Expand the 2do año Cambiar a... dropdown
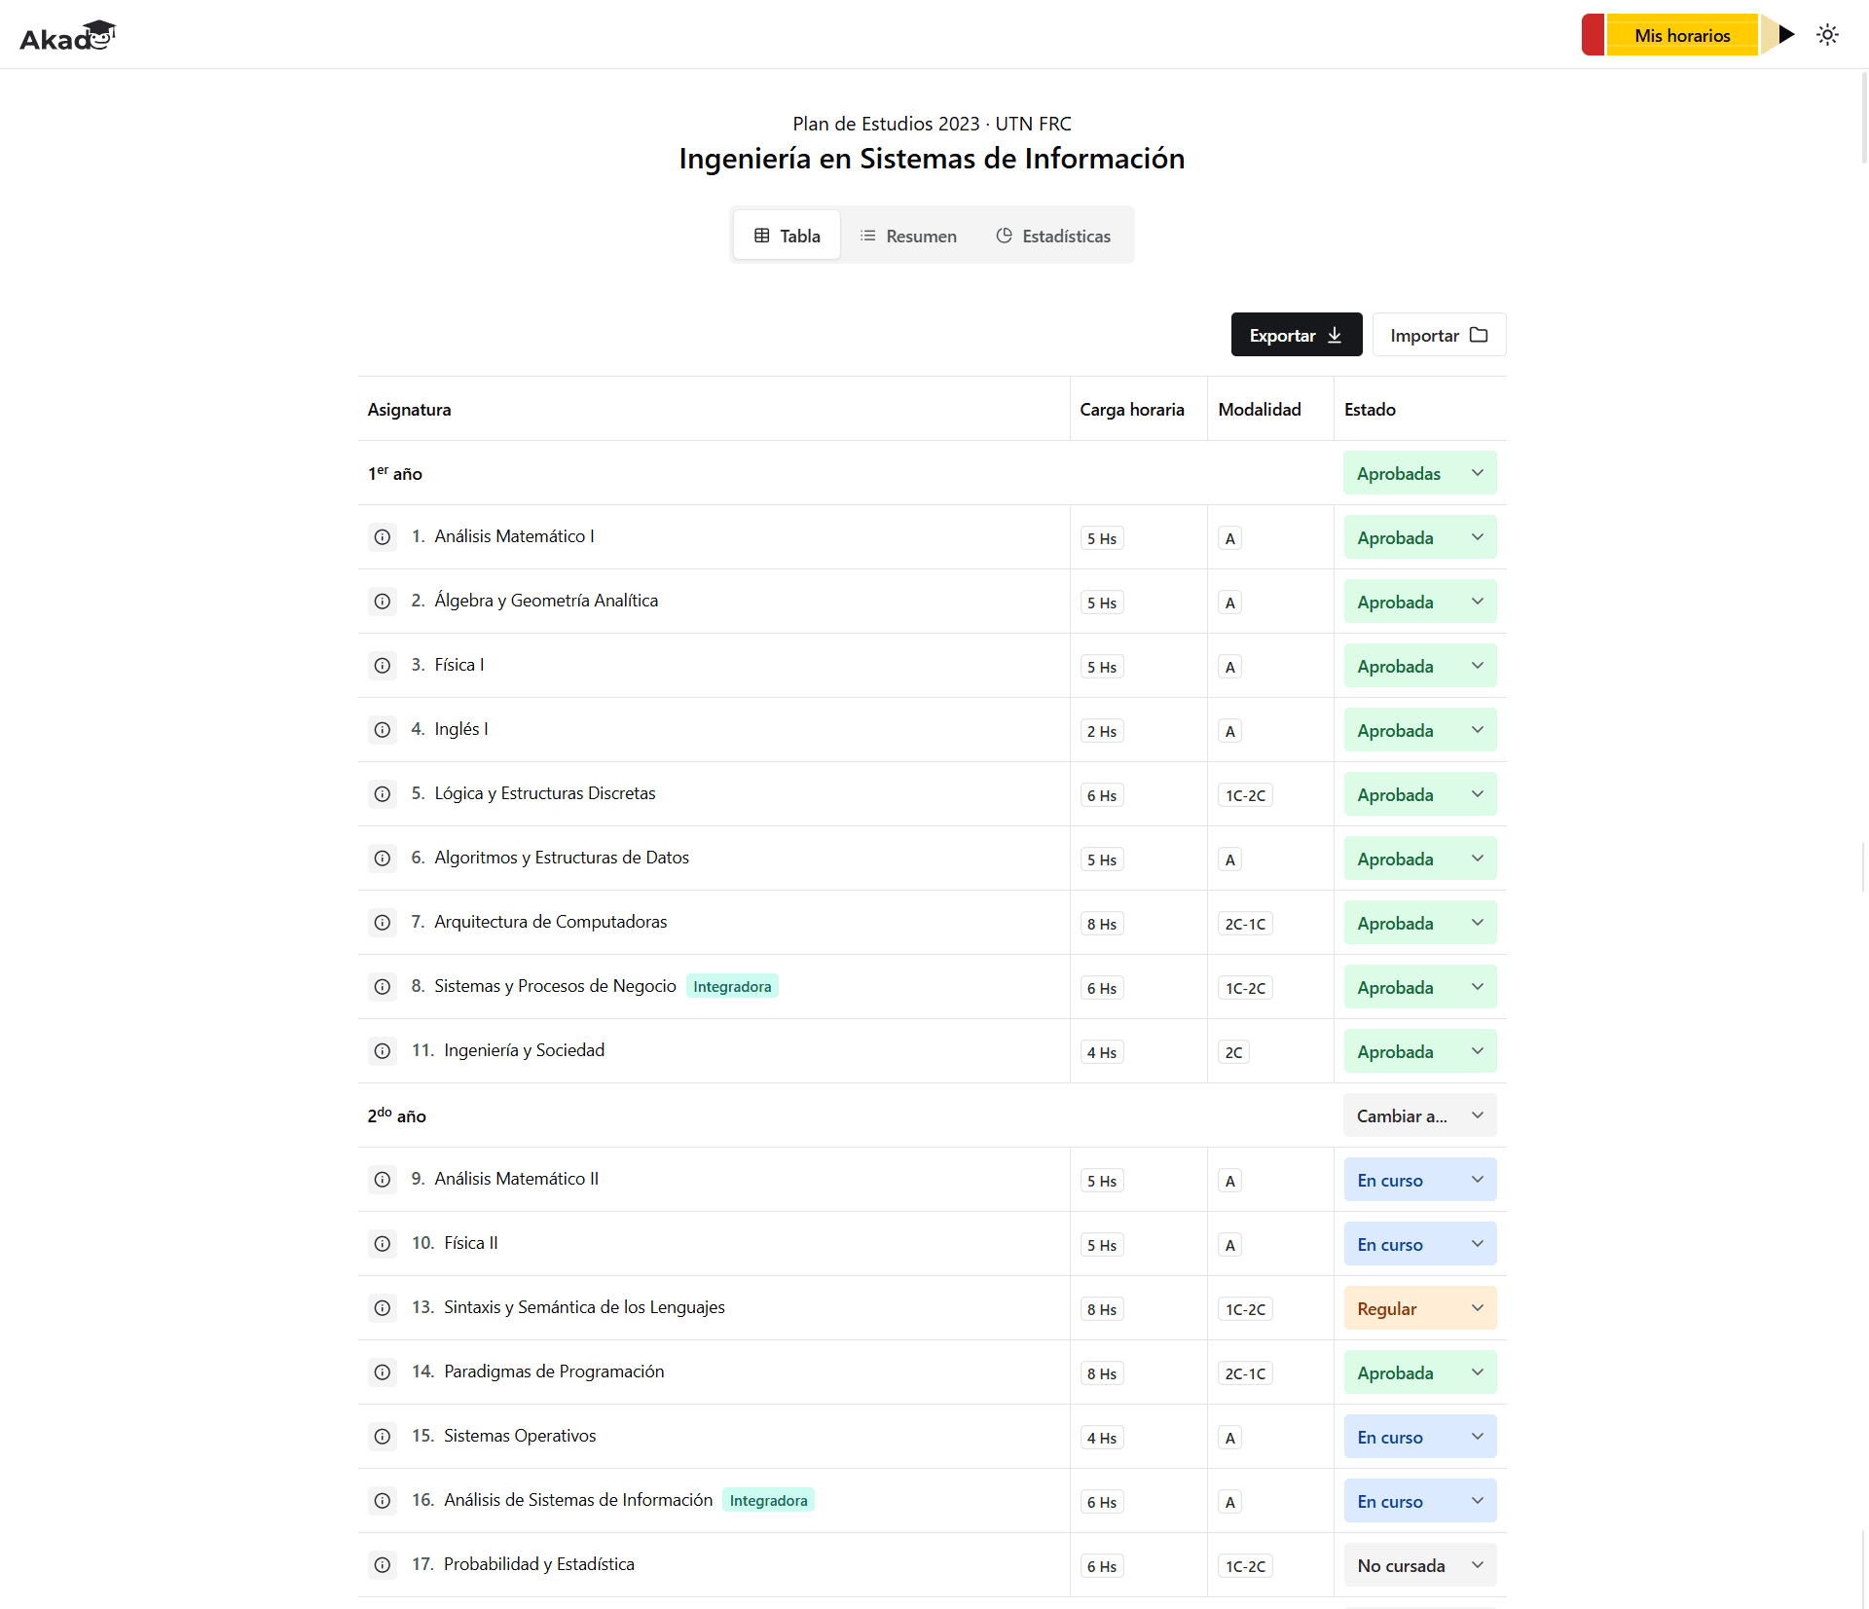Screen dimensions: 1869x1609 click(x=1420, y=1115)
